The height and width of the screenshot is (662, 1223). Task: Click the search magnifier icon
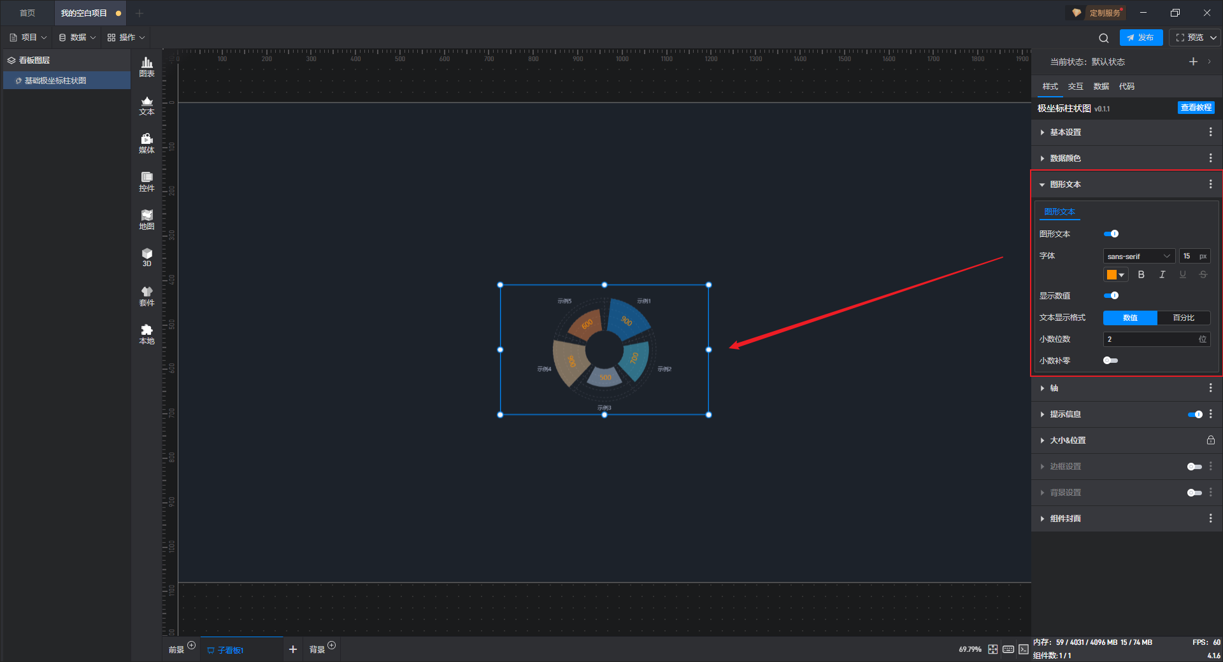coord(1103,38)
